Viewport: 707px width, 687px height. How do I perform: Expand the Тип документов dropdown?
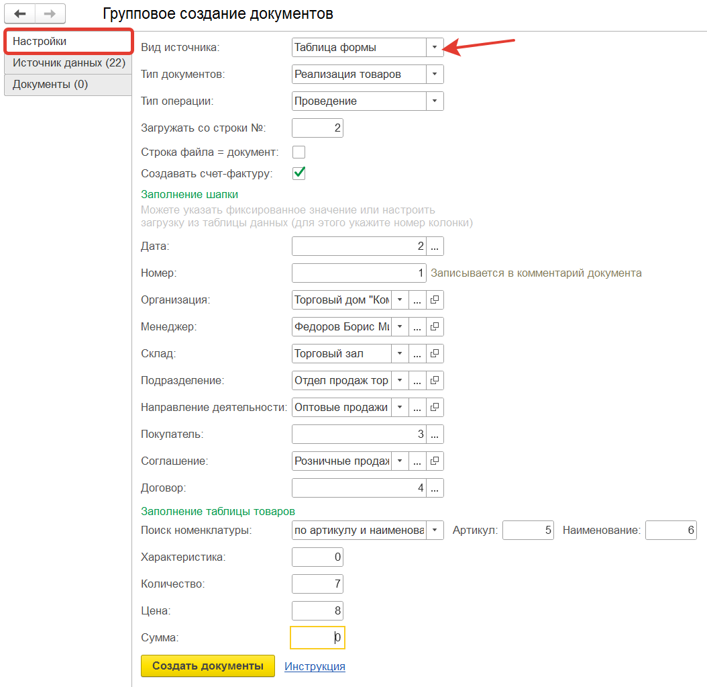[435, 74]
